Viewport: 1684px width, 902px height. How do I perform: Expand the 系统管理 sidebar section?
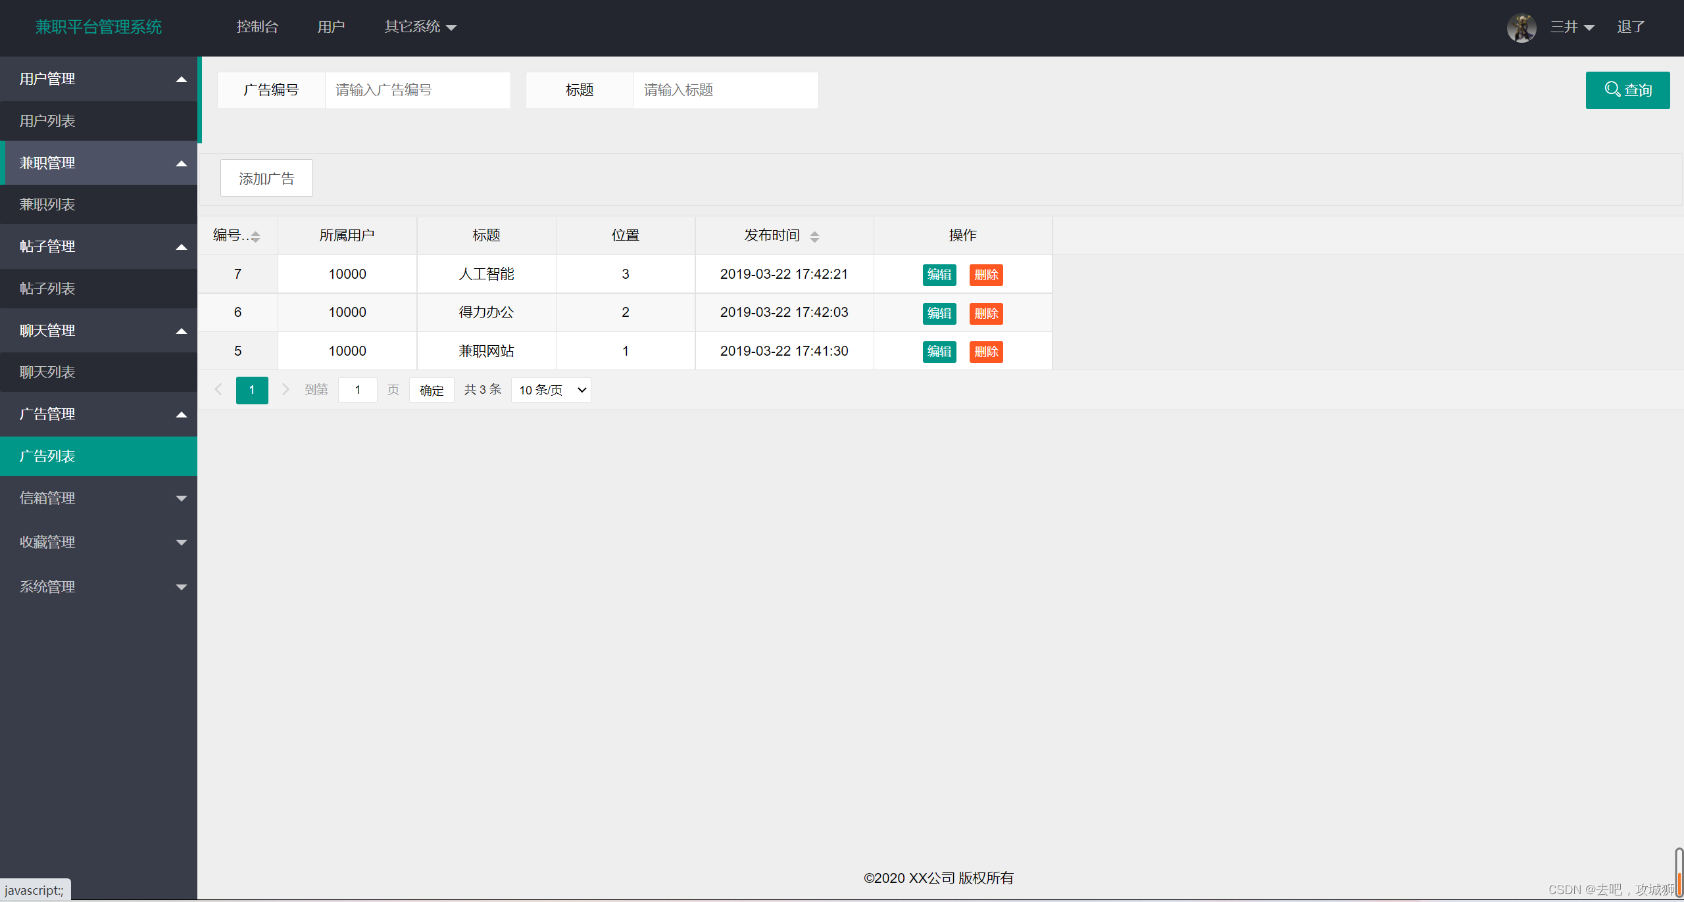pos(99,587)
